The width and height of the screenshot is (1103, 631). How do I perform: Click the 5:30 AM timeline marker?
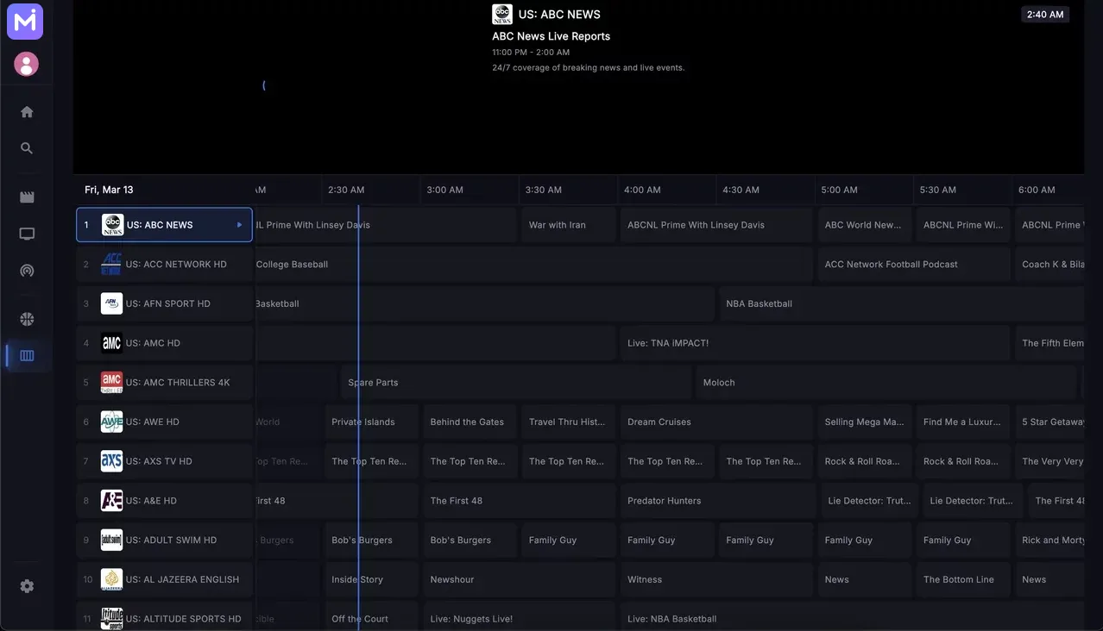coord(937,190)
